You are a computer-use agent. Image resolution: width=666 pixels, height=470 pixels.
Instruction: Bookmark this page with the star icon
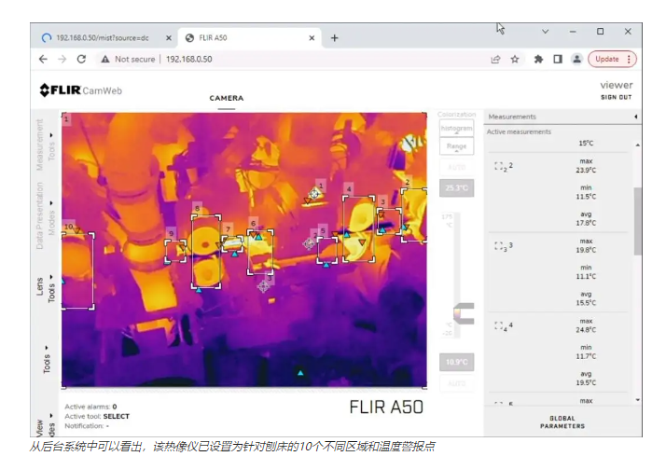[515, 59]
